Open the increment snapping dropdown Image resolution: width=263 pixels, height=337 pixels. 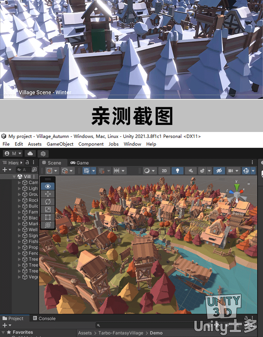(x=120, y=171)
